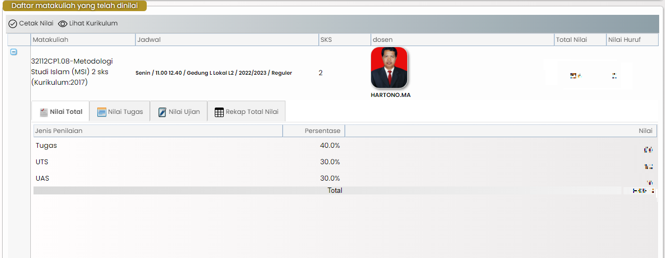Collapse the Metodologi Studi Islam course row
This screenshot has height=258, width=665.
pyautogui.click(x=14, y=52)
